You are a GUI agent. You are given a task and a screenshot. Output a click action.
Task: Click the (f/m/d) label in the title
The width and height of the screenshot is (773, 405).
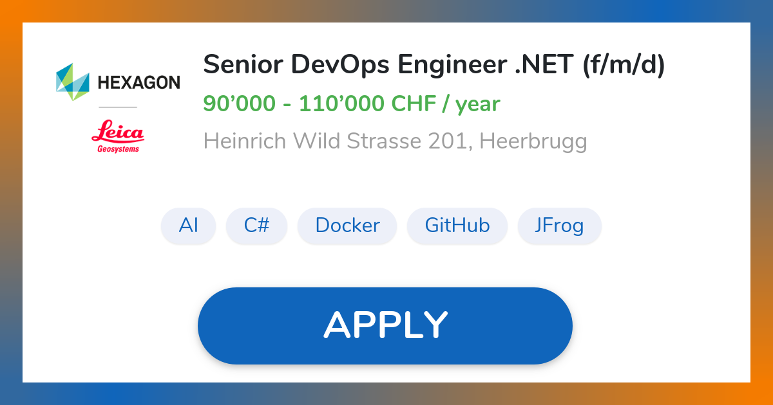tap(626, 64)
